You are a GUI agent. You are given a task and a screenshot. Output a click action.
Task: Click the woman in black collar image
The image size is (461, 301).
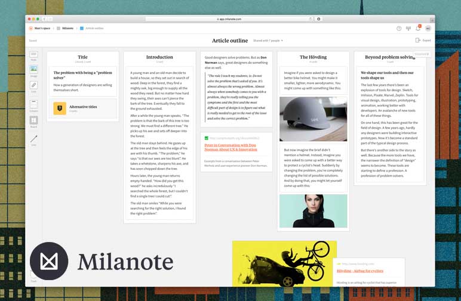313,211
